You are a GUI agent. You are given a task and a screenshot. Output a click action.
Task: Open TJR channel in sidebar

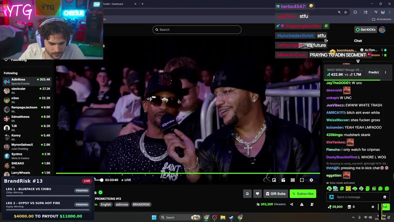(27, 128)
